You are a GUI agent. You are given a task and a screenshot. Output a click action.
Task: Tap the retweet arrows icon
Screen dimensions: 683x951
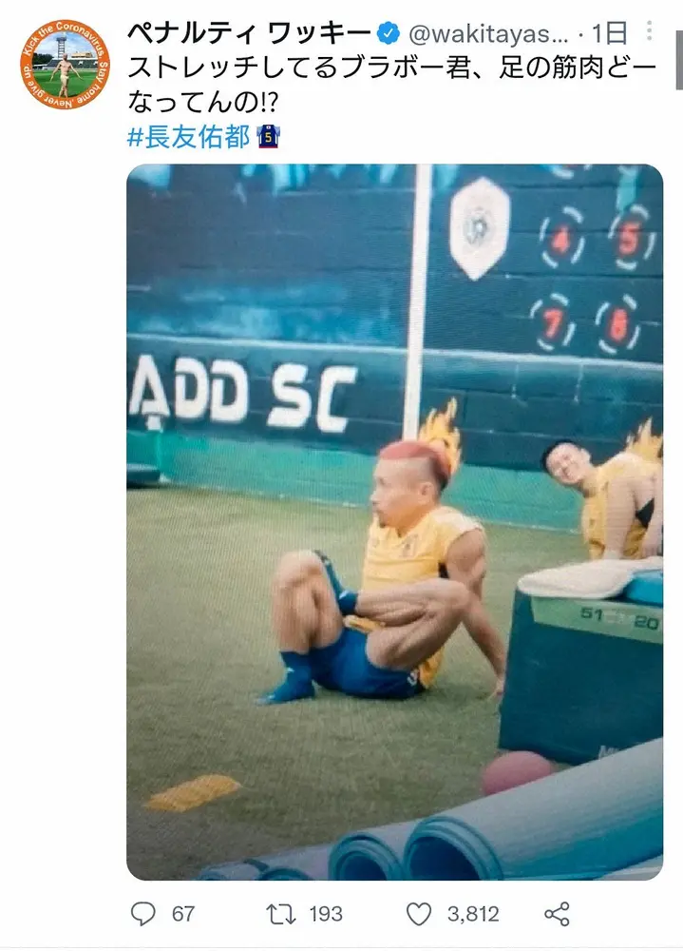[x=280, y=914]
